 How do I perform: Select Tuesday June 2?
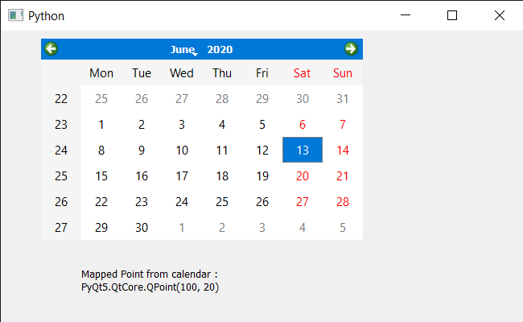pyautogui.click(x=142, y=124)
